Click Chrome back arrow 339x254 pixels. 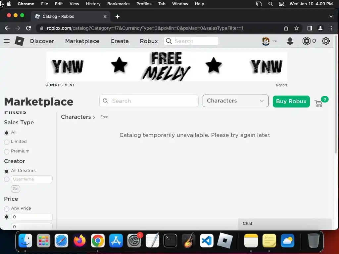[x=7, y=28]
